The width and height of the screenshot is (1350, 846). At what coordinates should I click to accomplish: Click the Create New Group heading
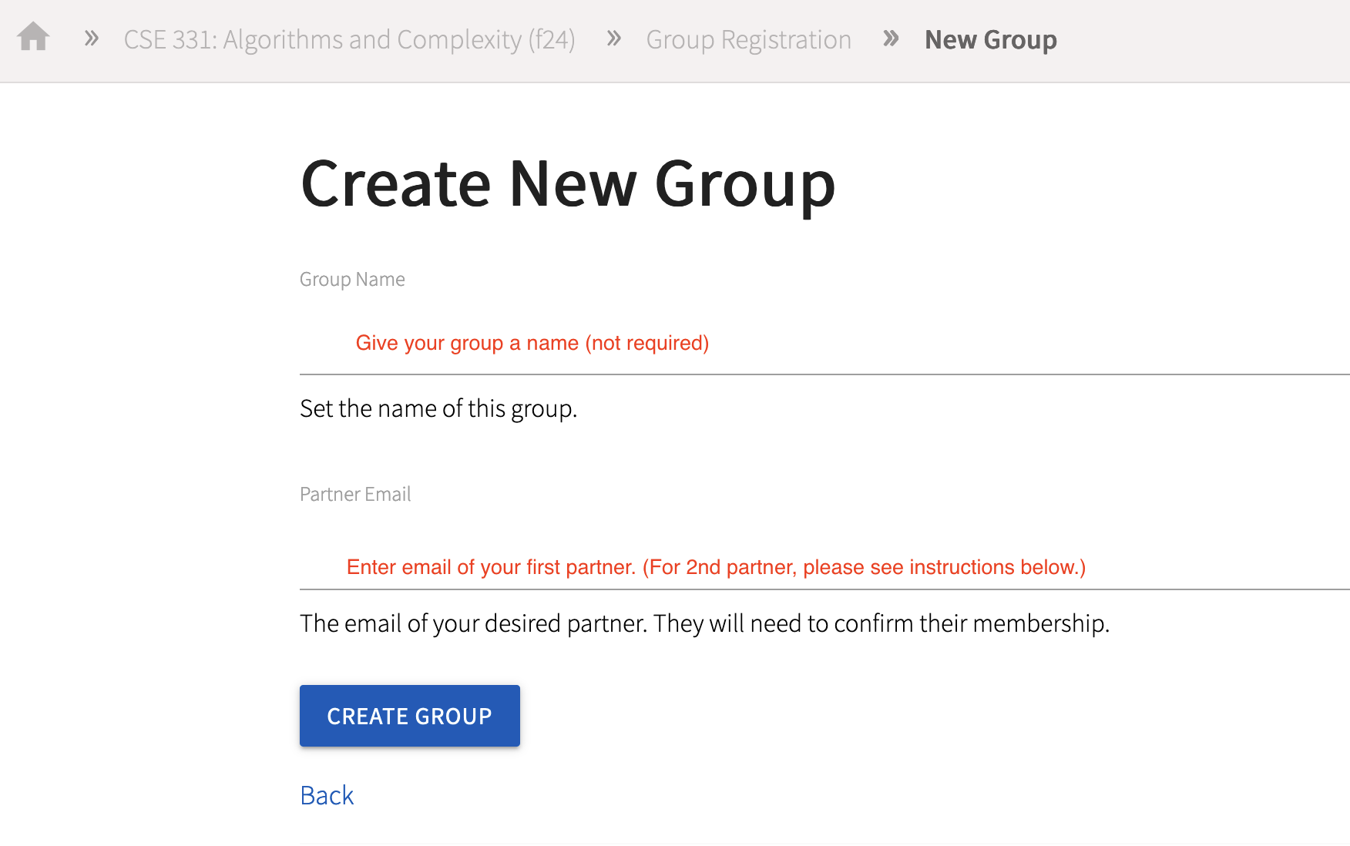point(568,184)
